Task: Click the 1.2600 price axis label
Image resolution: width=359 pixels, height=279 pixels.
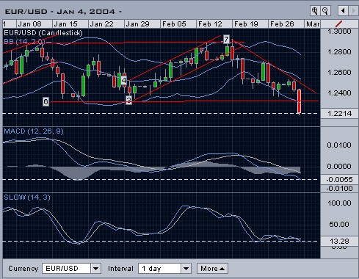Action: [339, 73]
